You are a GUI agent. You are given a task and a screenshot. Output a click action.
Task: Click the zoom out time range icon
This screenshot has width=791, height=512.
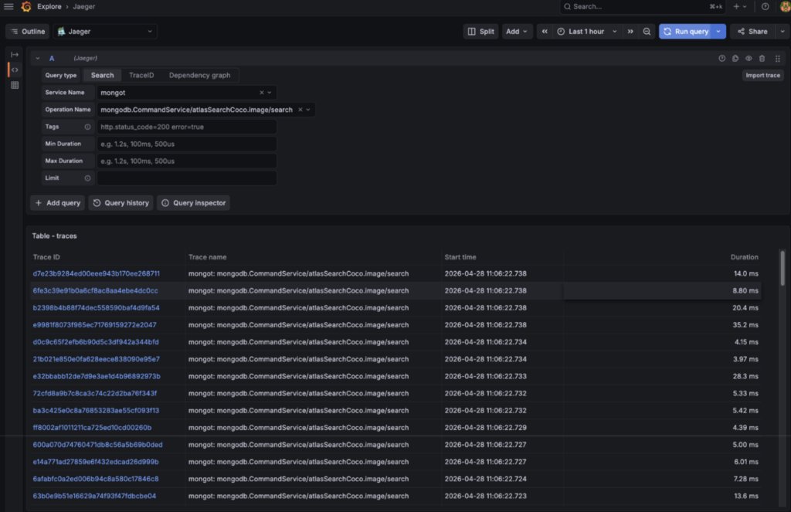(x=647, y=31)
